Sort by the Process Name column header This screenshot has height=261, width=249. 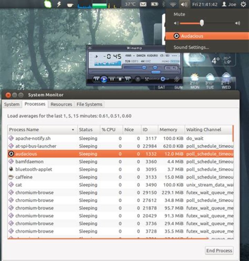pos(42,130)
